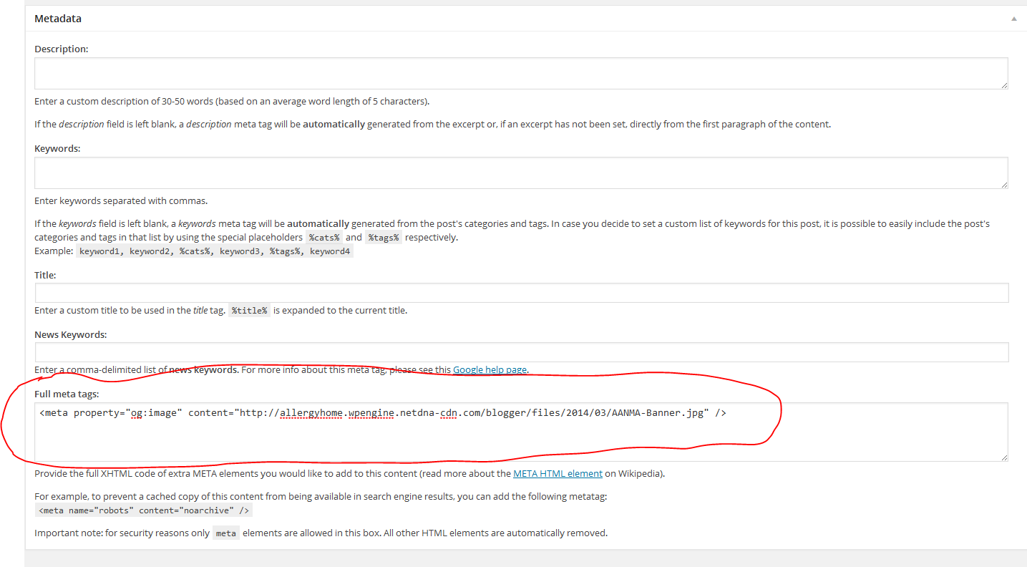Image resolution: width=1027 pixels, height=567 pixels.
Task: Click into the News Keywords field
Action: coord(521,352)
